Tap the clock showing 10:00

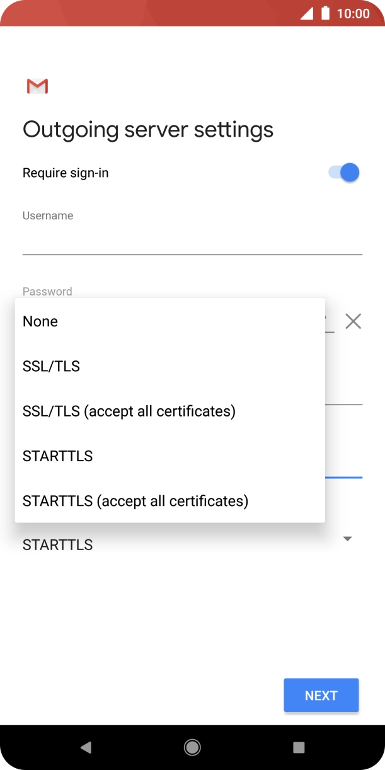[355, 13]
